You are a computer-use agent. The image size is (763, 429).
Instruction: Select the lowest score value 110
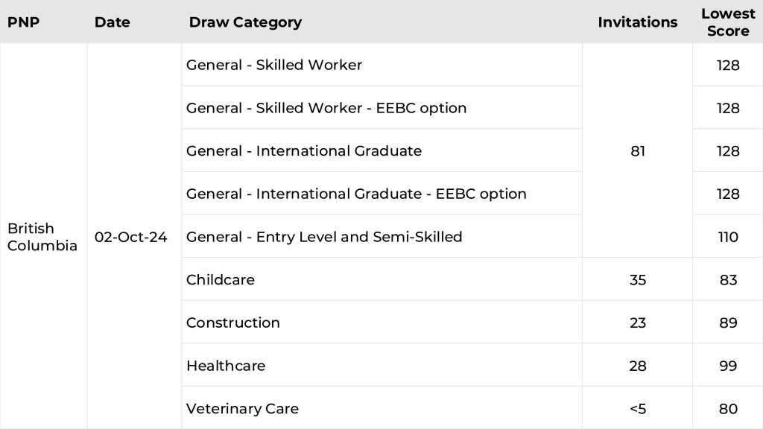728,237
